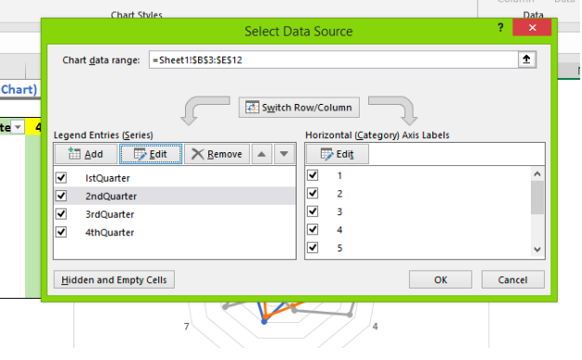
Task: Remove the selected series
Action: (x=217, y=154)
